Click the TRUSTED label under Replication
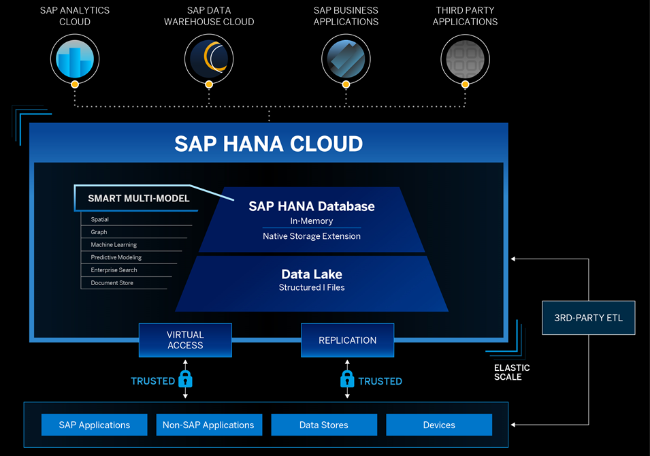Image resolution: width=650 pixels, height=456 pixels. click(380, 381)
